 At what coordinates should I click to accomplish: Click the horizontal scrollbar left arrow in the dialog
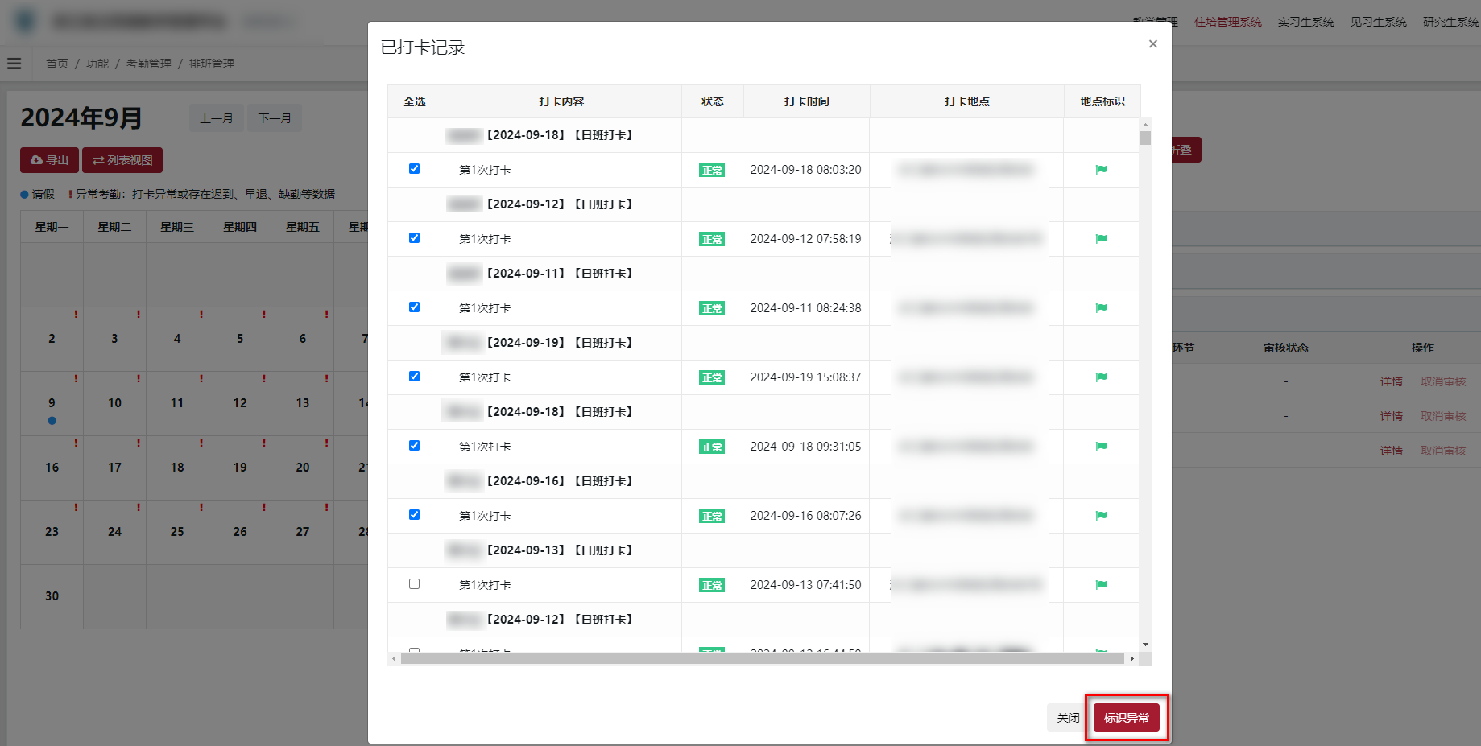394,658
